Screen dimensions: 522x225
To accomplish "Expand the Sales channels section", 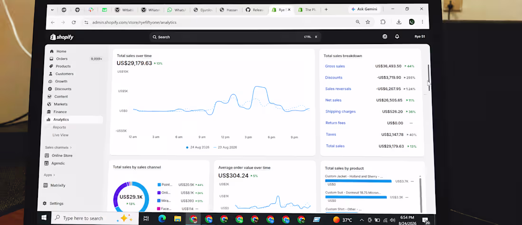I will click(58, 148).
